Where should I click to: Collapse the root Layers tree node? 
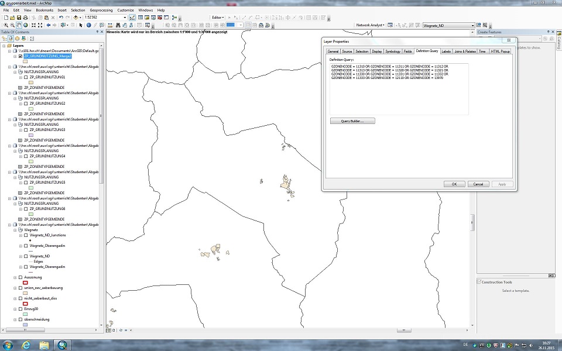click(4, 45)
